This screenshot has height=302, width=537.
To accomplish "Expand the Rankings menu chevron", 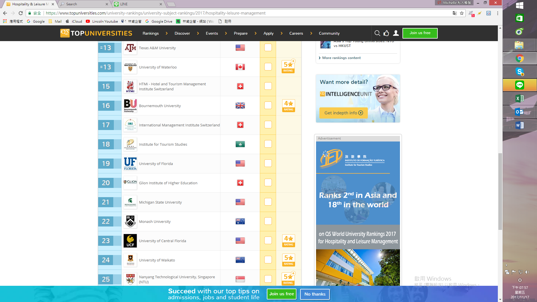I will (167, 33).
